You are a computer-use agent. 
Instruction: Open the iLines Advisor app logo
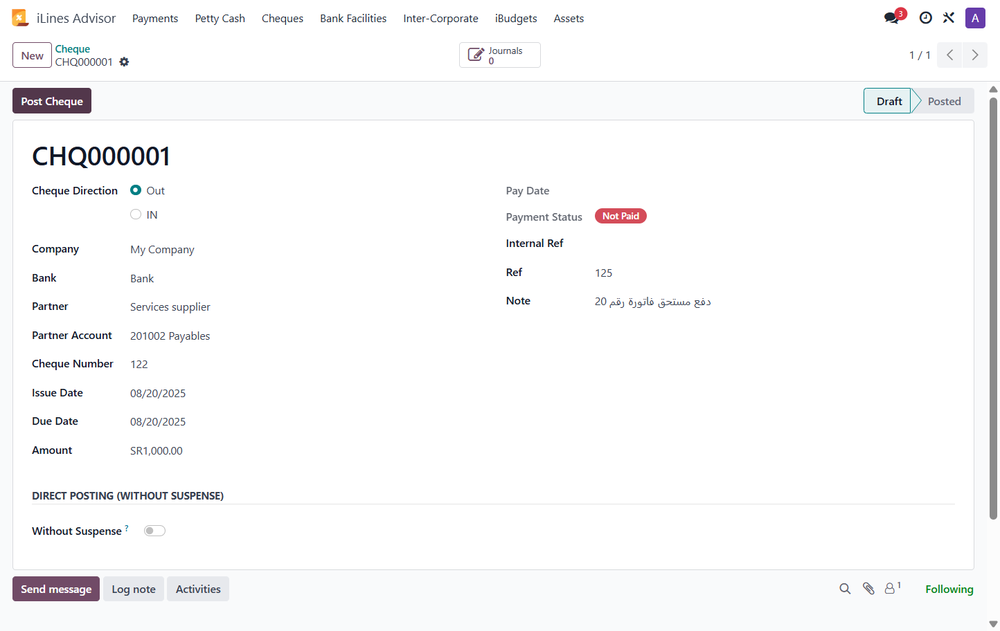(20, 18)
